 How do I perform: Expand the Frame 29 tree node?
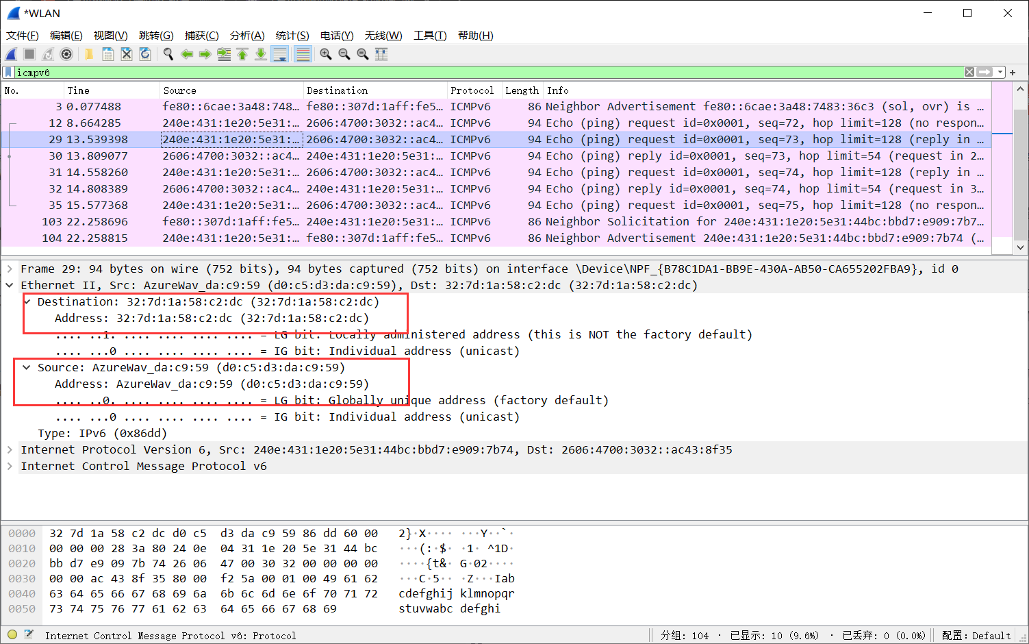click(x=10, y=269)
